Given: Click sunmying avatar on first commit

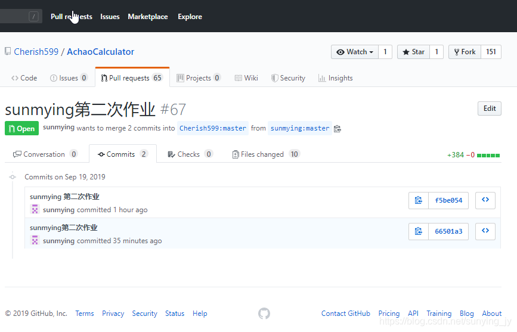Looking at the screenshot, I should pyautogui.click(x=35, y=209).
